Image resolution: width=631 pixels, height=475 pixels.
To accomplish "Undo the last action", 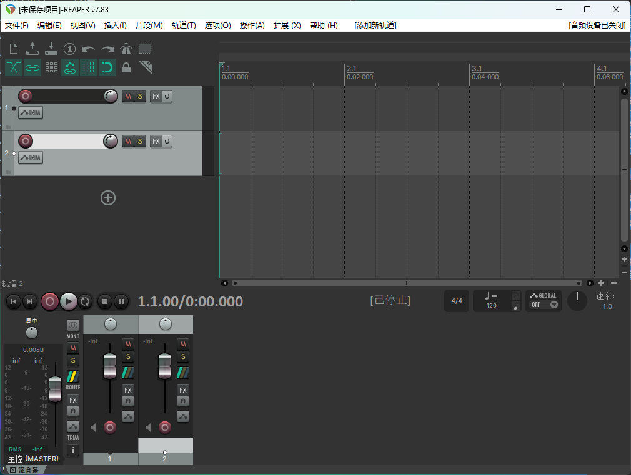I will 88,49.
